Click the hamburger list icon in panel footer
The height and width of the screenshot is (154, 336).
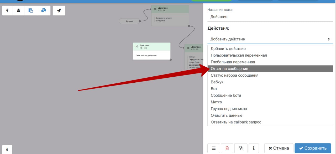click(214, 148)
